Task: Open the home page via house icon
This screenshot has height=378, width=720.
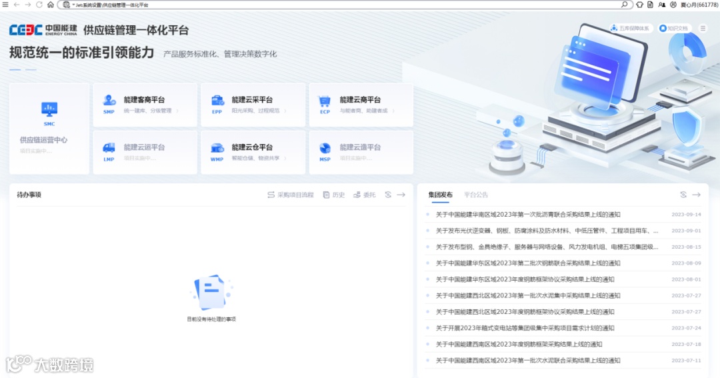Action: [51, 5]
